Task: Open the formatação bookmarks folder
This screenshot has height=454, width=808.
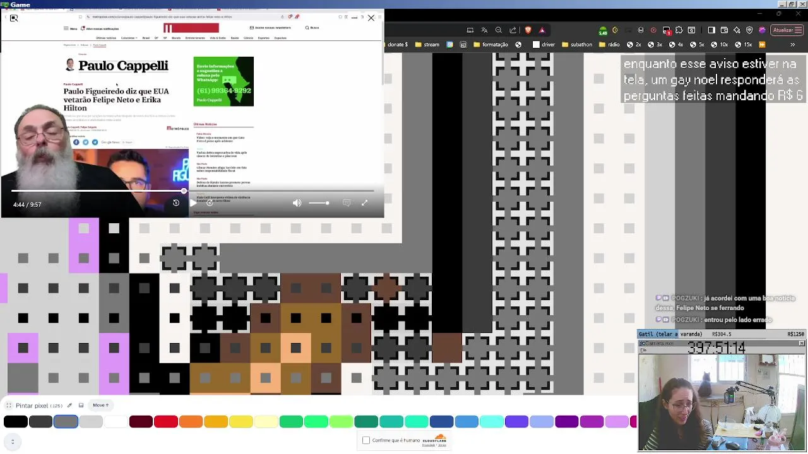Action: click(490, 45)
